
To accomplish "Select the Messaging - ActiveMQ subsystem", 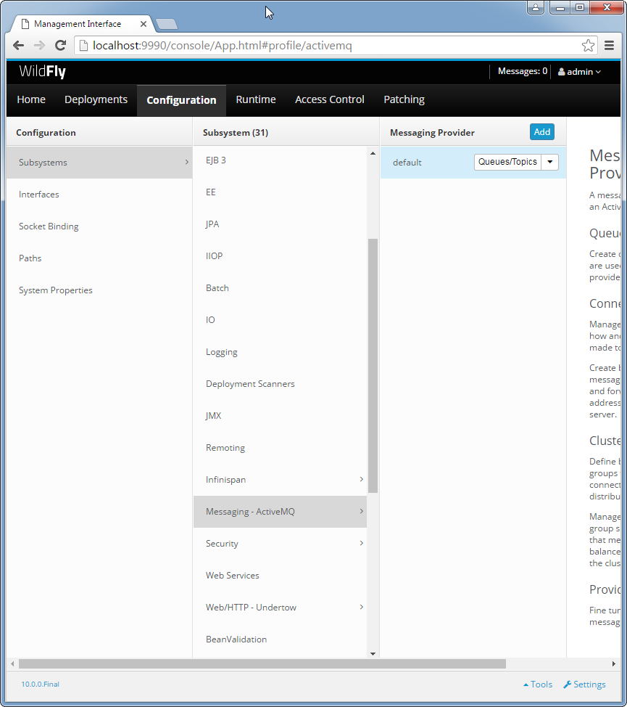I will 280,512.
